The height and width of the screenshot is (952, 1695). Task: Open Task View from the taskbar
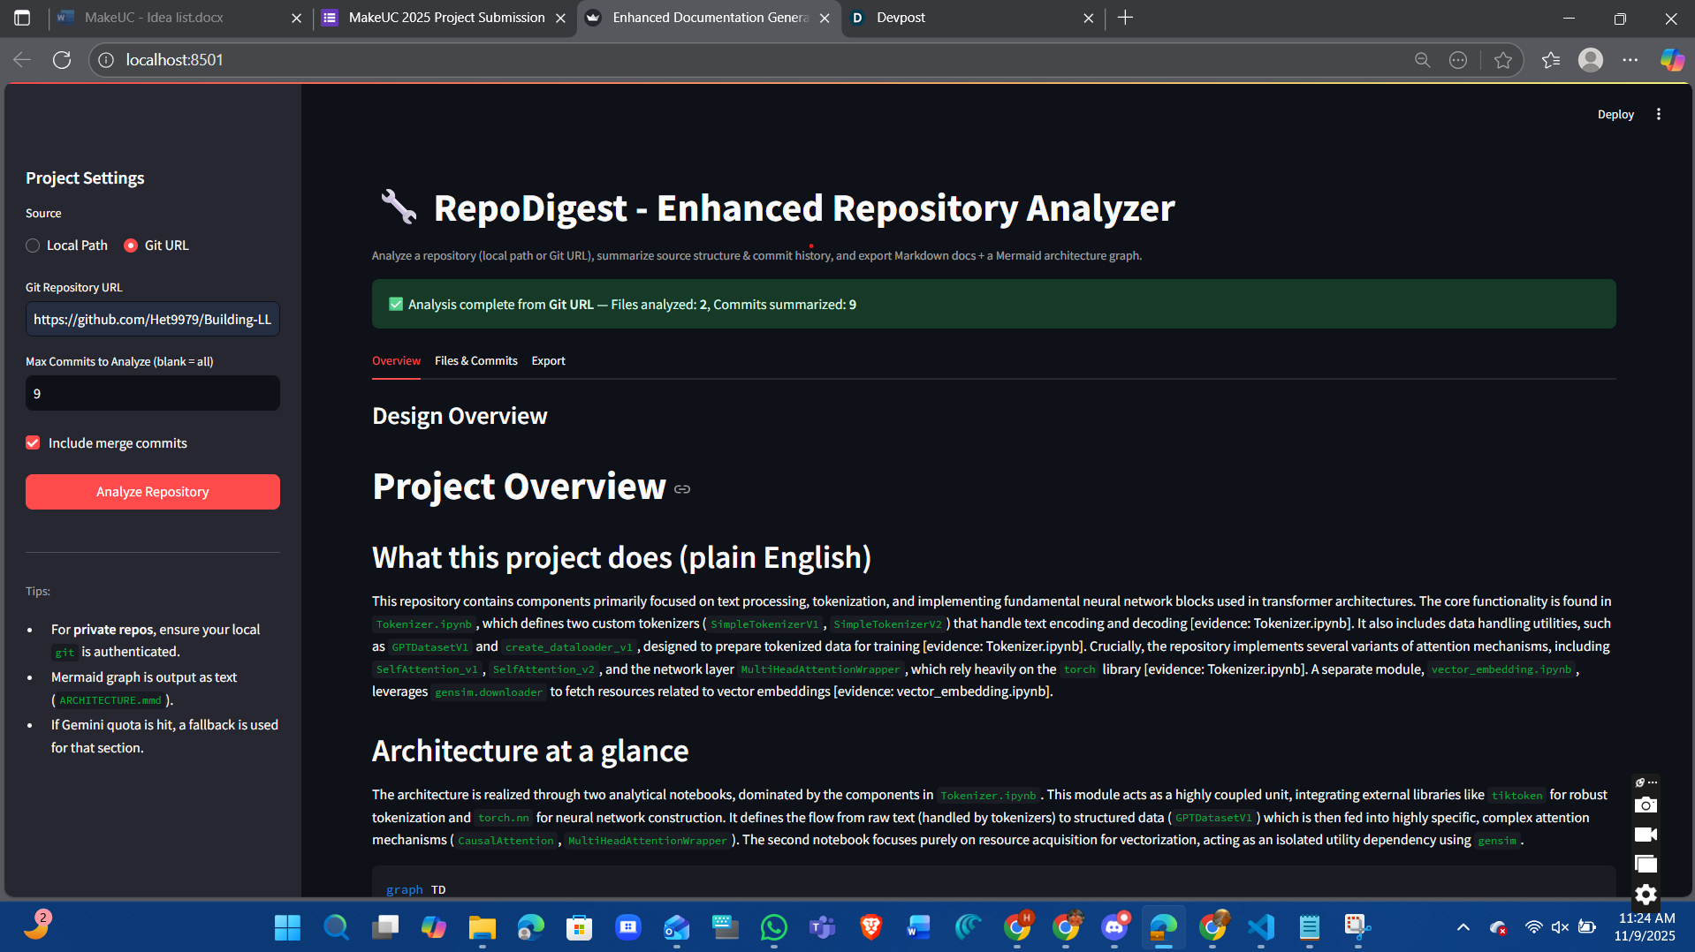384,927
